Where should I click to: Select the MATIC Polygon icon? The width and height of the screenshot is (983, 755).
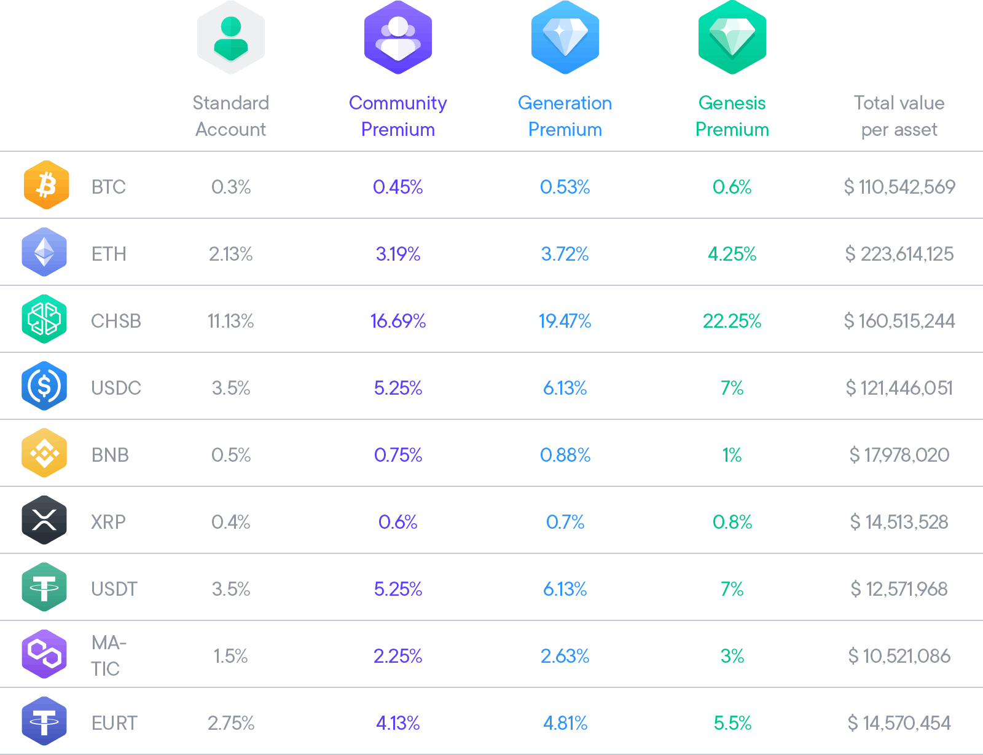(44, 654)
